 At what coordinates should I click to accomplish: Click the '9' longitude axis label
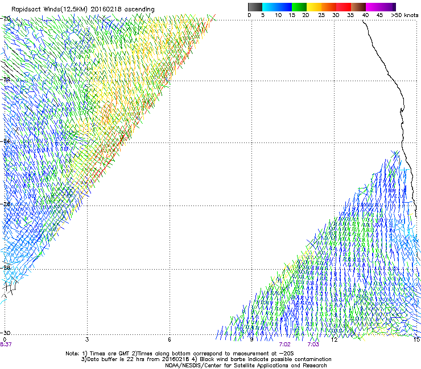(x=251, y=339)
